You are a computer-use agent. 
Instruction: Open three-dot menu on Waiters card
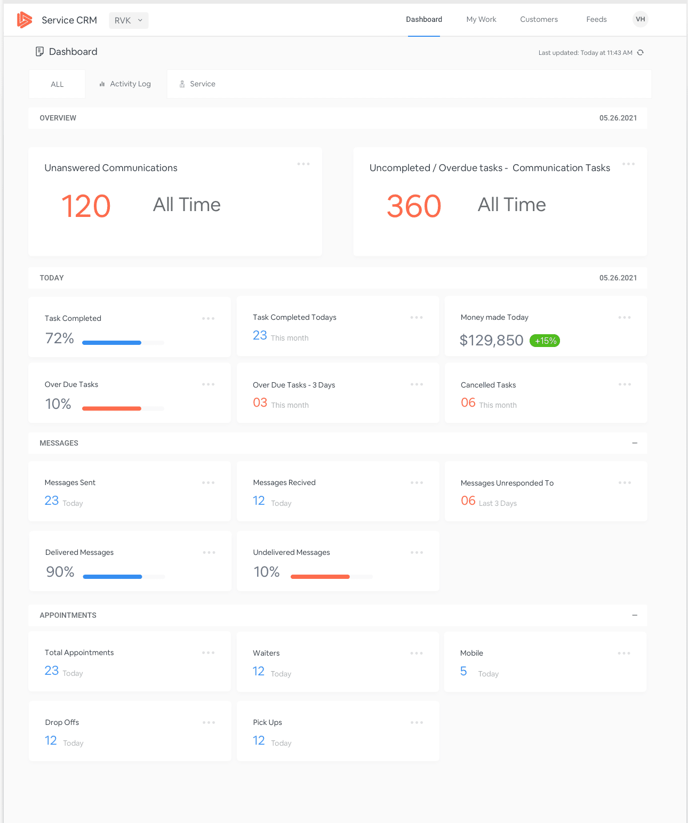[x=417, y=653]
